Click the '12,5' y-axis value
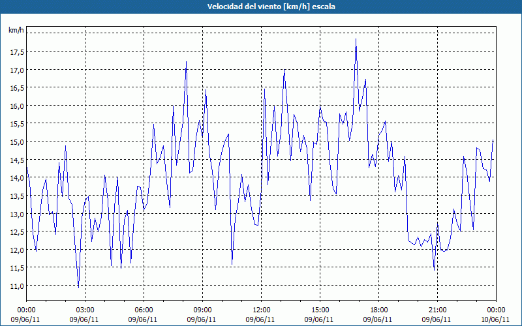The height and width of the screenshot is (326, 522). (16, 231)
